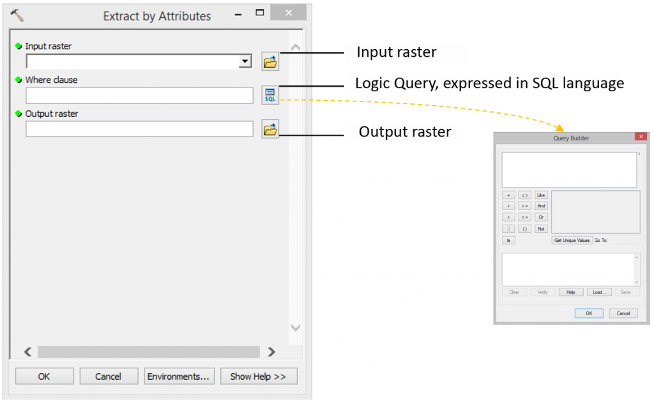The width and height of the screenshot is (654, 404).
Task: Verify the SQL query
Action: [x=542, y=292]
